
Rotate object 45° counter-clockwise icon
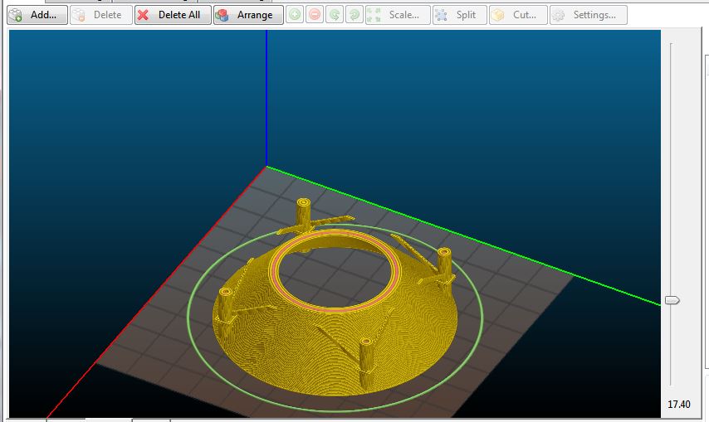click(335, 15)
